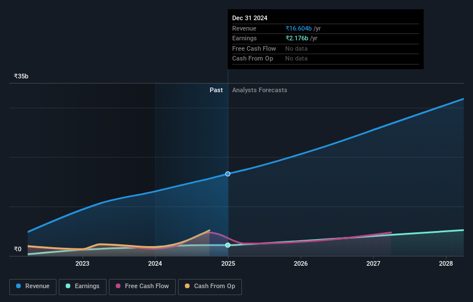This screenshot has height=302, width=473.
Task: Toggle the Cash From Op legend series
Action: click(210, 286)
